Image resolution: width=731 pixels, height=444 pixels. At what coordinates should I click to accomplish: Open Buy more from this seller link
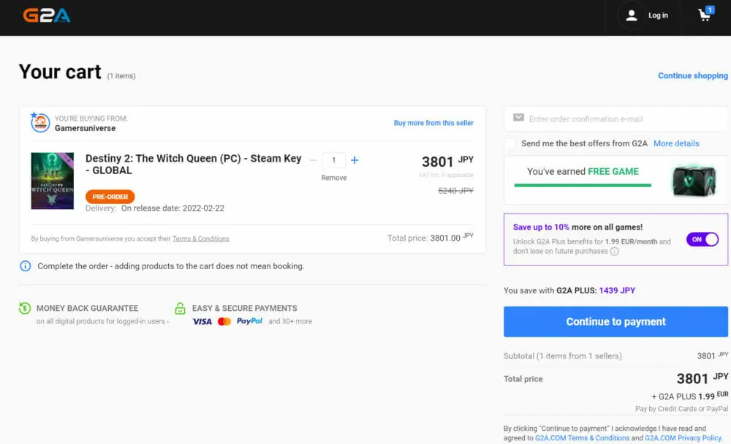(x=433, y=123)
